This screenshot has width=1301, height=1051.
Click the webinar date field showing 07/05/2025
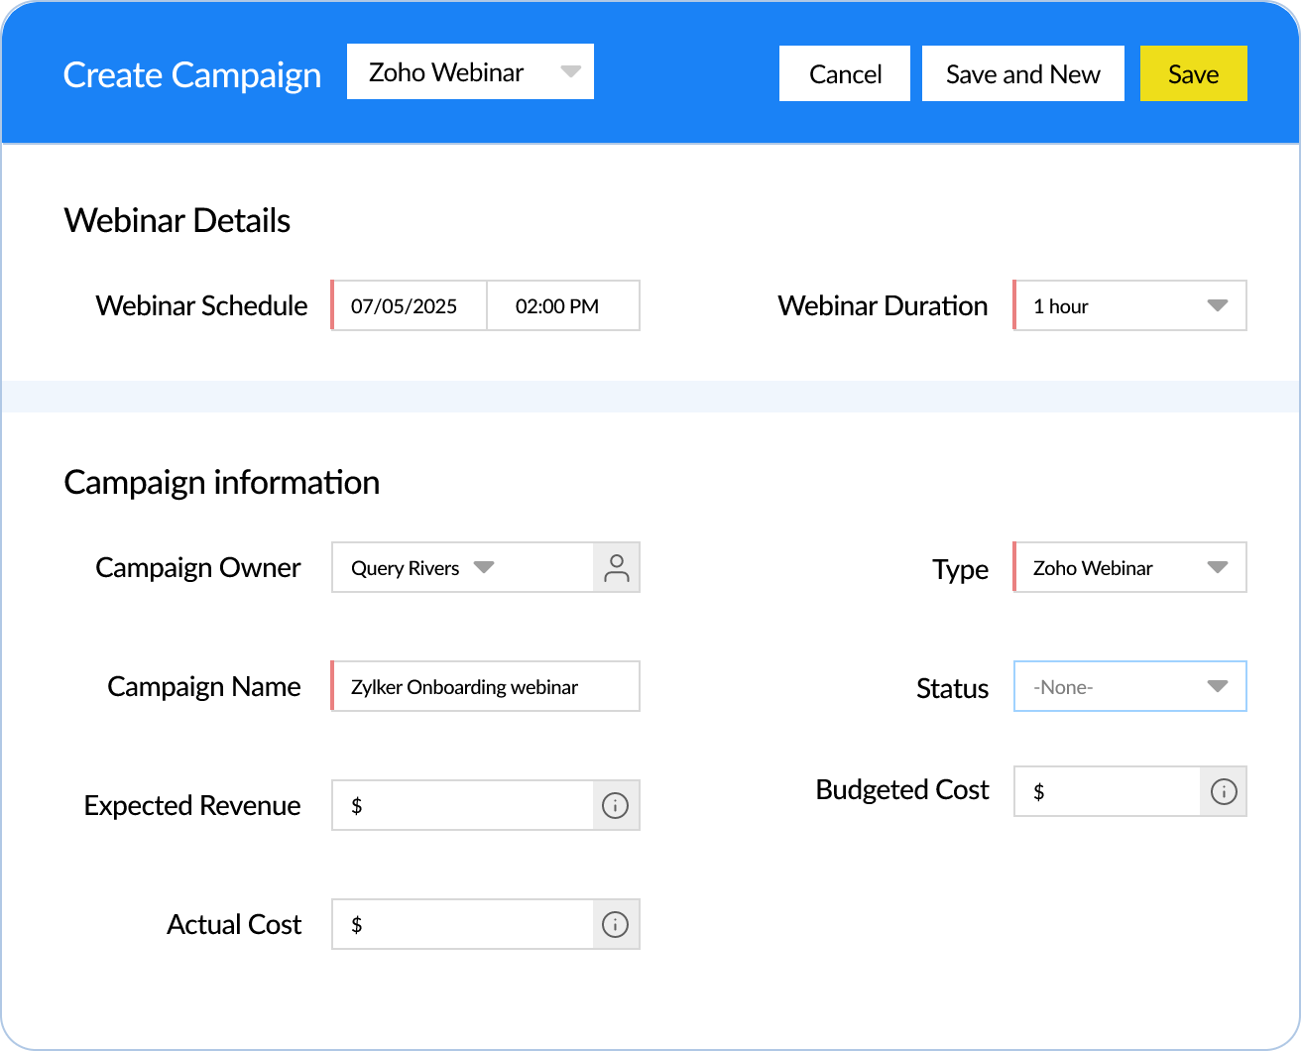[x=409, y=305]
